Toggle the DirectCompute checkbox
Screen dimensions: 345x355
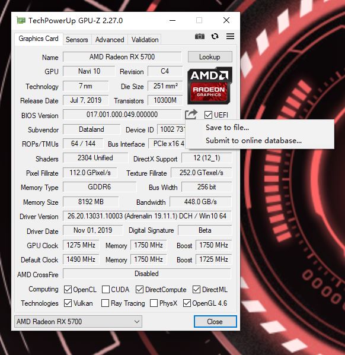(139, 289)
